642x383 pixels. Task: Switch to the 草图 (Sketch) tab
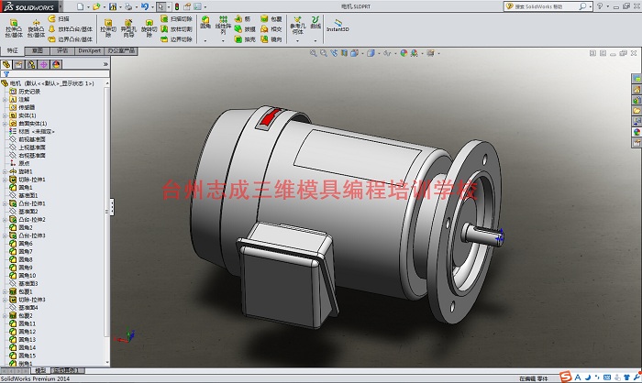(x=38, y=50)
